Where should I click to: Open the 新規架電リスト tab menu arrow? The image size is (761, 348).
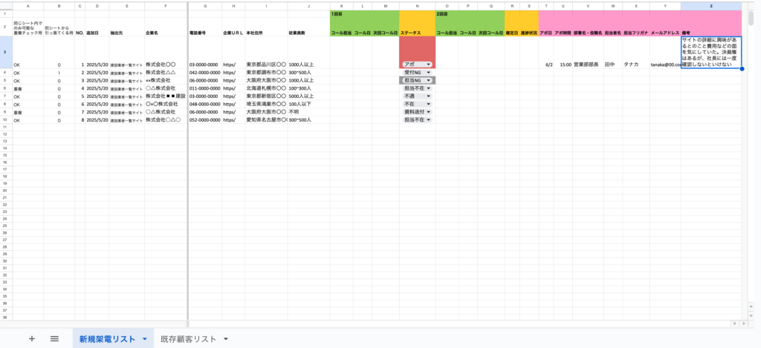click(x=144, y=339)
